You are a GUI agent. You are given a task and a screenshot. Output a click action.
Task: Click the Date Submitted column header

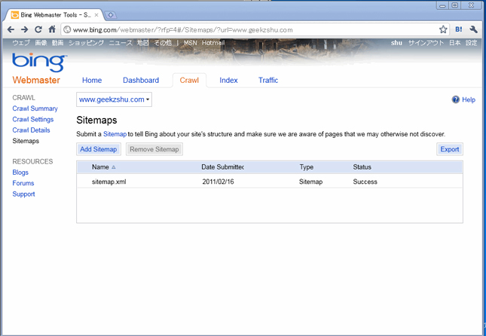(222, 167)
